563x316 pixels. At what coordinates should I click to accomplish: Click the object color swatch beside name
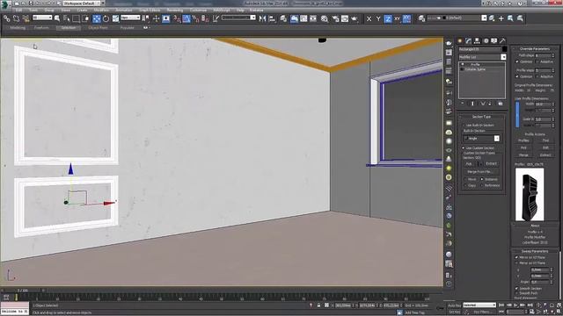[x=504, y=49]
